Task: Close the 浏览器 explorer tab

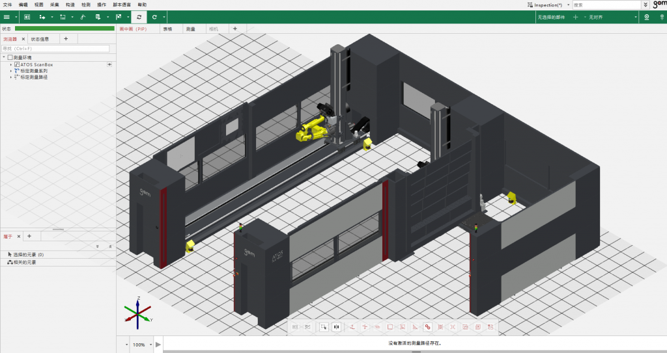Action: (23, 39)
